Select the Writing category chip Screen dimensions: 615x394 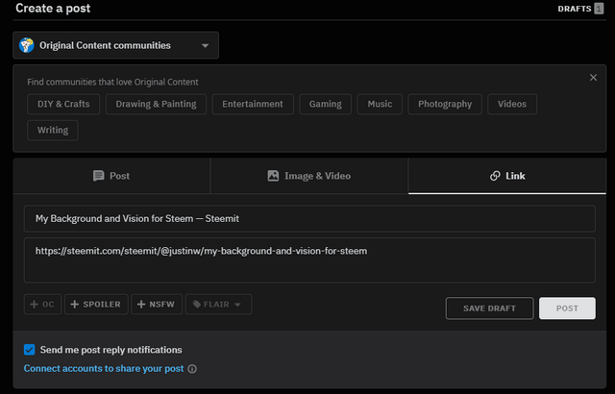(x=53, y=130)
